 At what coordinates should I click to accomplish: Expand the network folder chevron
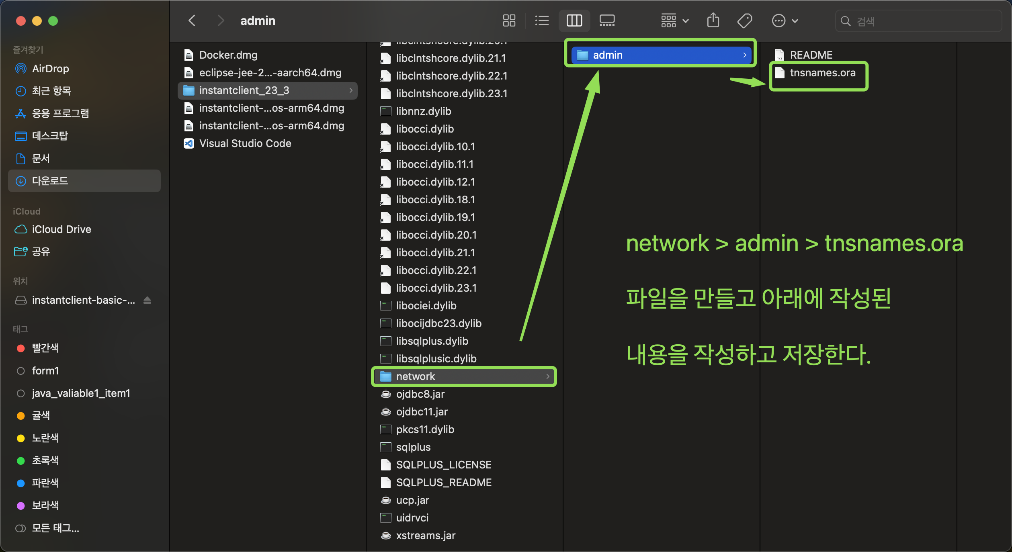547,376
